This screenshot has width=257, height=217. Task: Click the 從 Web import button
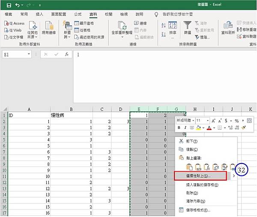[13, 30]
